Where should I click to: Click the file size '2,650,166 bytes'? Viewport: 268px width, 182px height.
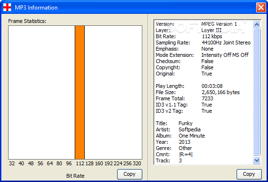point(221,92)
